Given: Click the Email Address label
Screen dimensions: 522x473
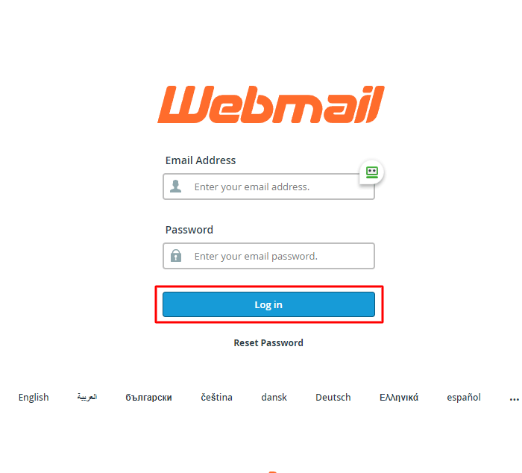Looking at the screenshot, I should [201, 160].
